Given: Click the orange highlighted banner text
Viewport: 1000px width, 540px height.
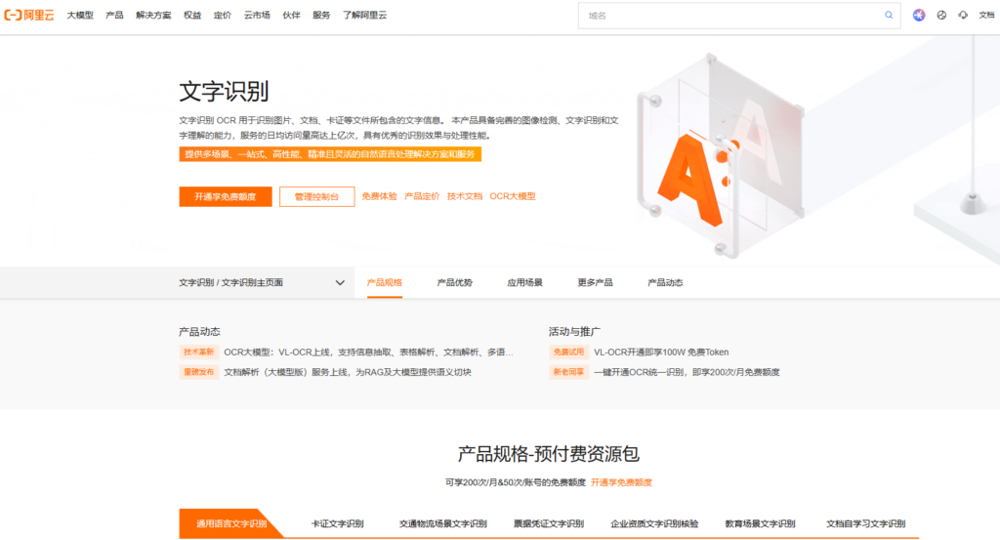Looking at the screenshot, I should tap(330, 154).
